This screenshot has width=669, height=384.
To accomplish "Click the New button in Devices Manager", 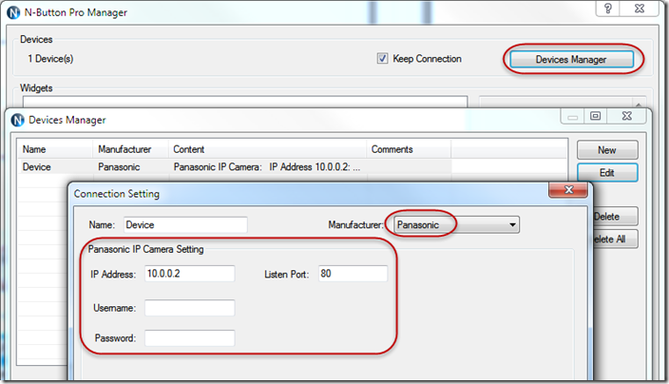I will [x=607, y=150].
